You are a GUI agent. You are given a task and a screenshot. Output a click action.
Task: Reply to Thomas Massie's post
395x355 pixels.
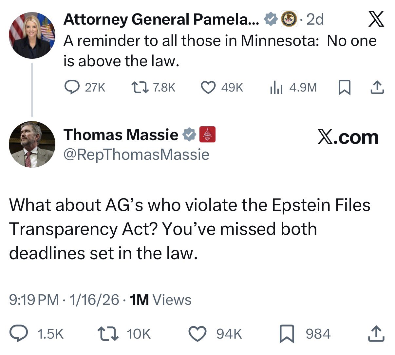(x=26, y=334)
